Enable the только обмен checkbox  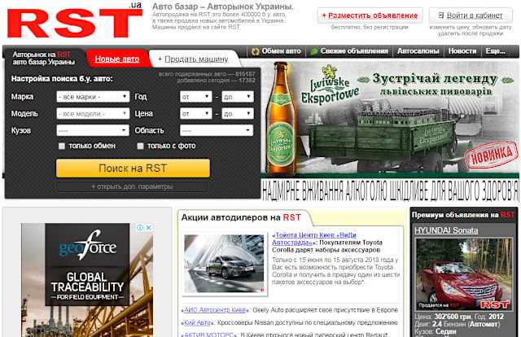62,146
